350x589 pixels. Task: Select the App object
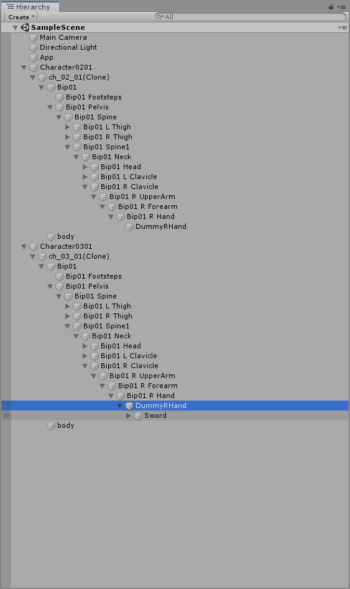pos(47,57)
